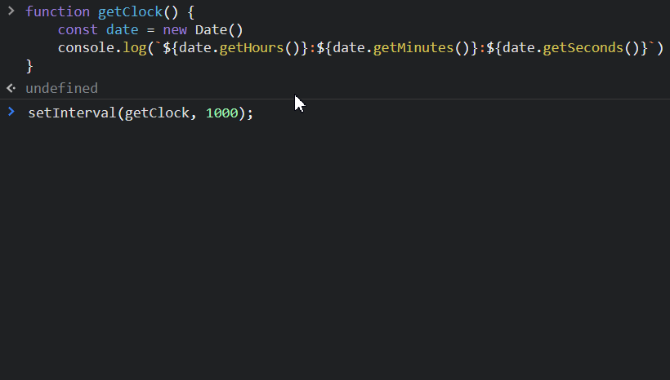Click the undefined return value output
This screenshot has width=670, height=380.
(61, 88)
